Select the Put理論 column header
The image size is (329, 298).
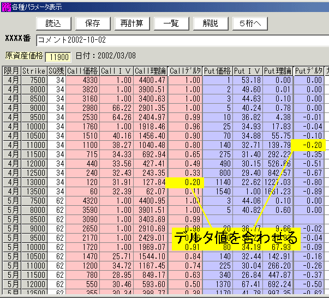278,71
